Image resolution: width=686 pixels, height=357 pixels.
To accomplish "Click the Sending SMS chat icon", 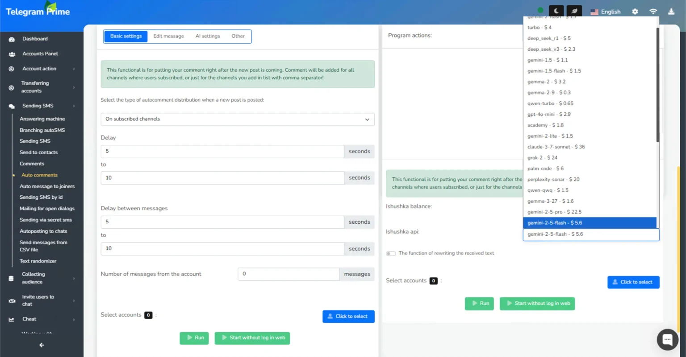I will (10, 106).
